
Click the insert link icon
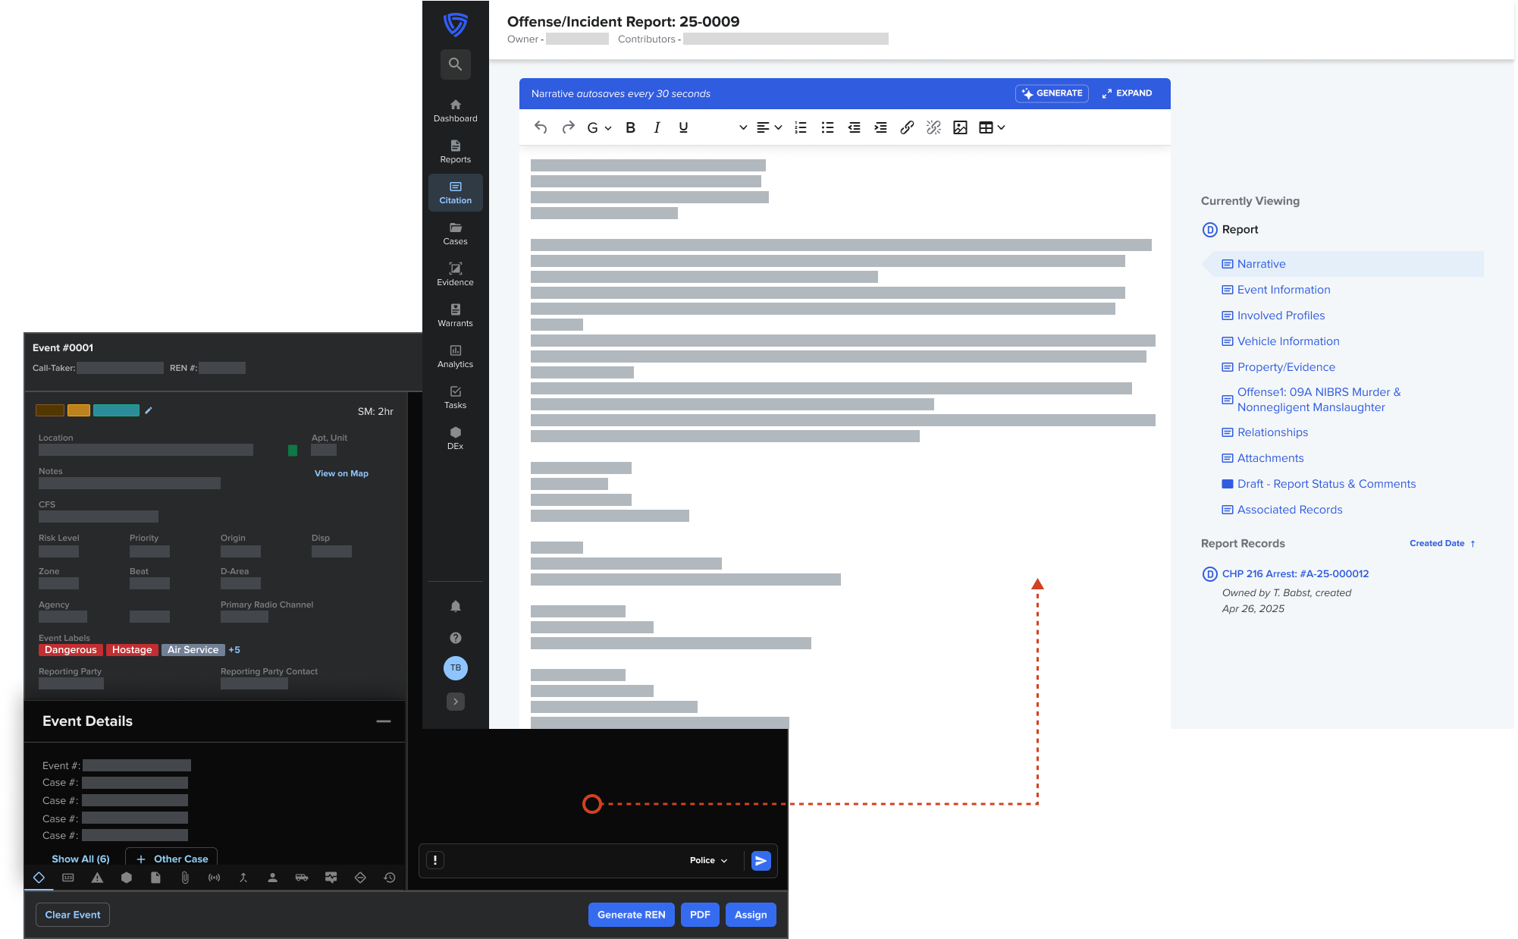coord(907,127)
